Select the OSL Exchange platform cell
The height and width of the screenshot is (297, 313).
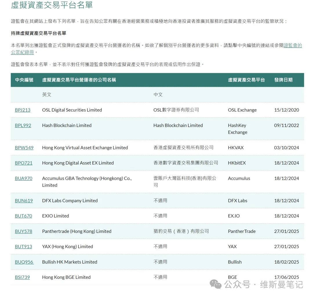(242, 110)
